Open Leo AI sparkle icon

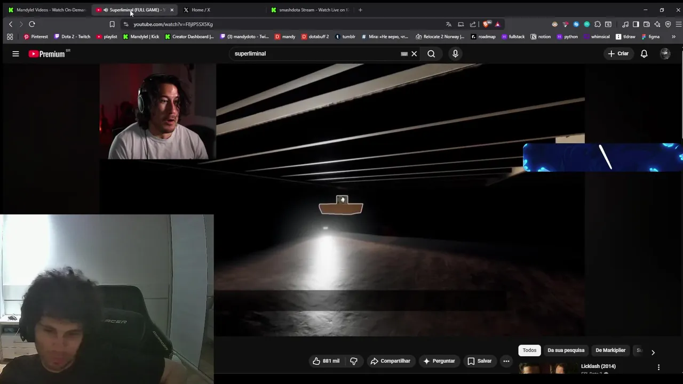(x=657, y=24)
